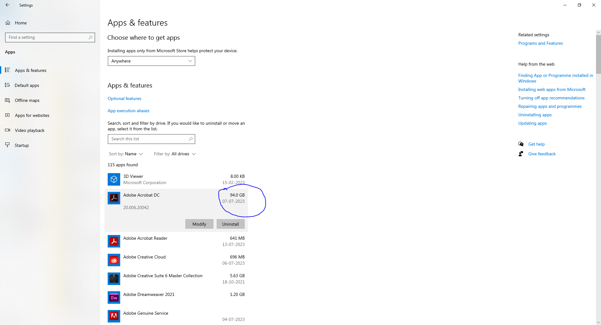Open the Anywhere app source dropdown

(x=152, y=61)
